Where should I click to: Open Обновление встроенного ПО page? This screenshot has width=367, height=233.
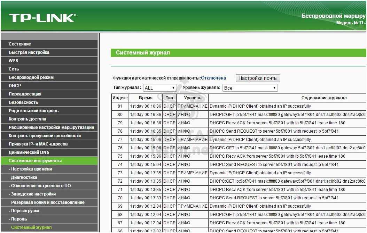pyautogui.click(x=41, y=186)
